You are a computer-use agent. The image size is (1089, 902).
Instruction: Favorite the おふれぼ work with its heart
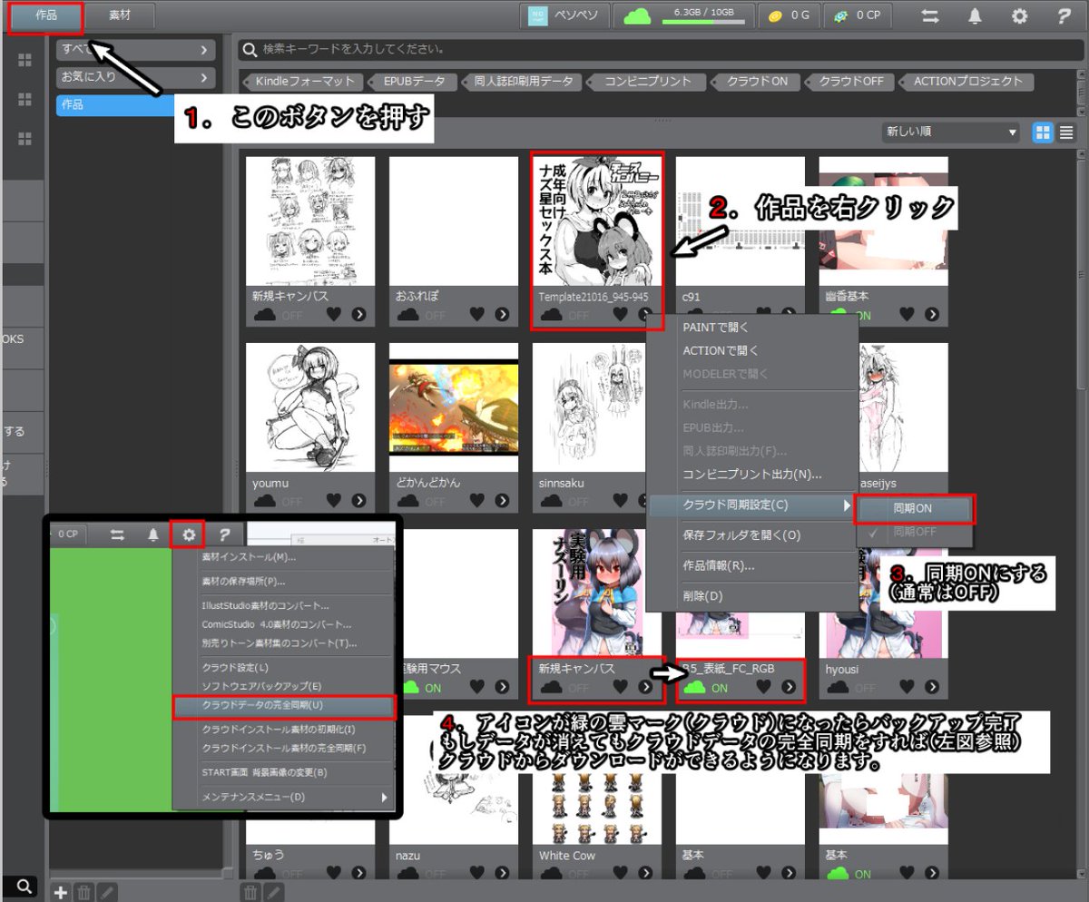pos(476,315)
